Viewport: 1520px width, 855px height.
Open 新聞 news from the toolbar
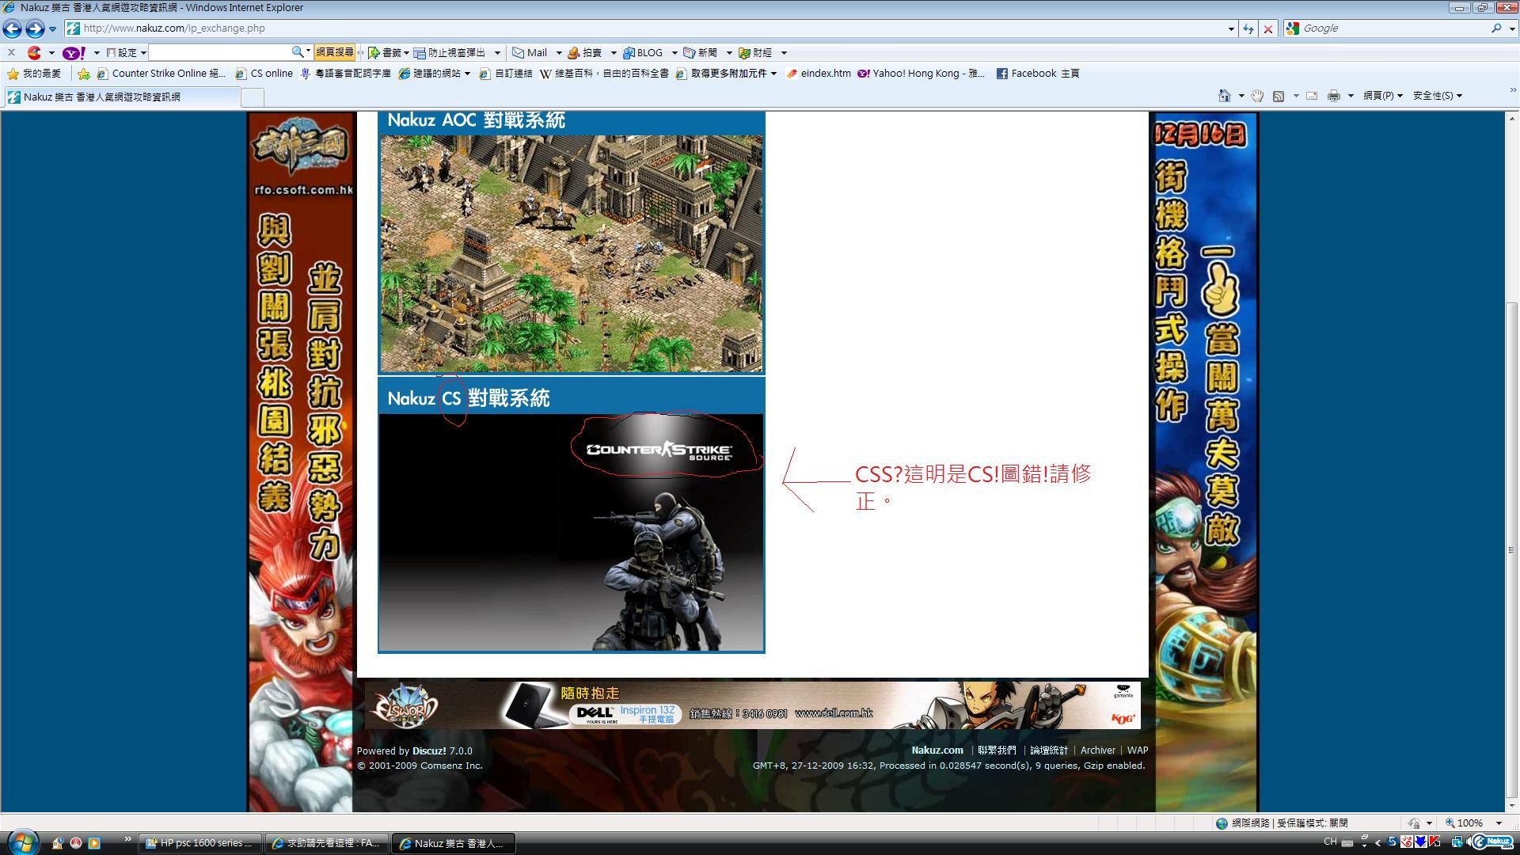[701, 53]
